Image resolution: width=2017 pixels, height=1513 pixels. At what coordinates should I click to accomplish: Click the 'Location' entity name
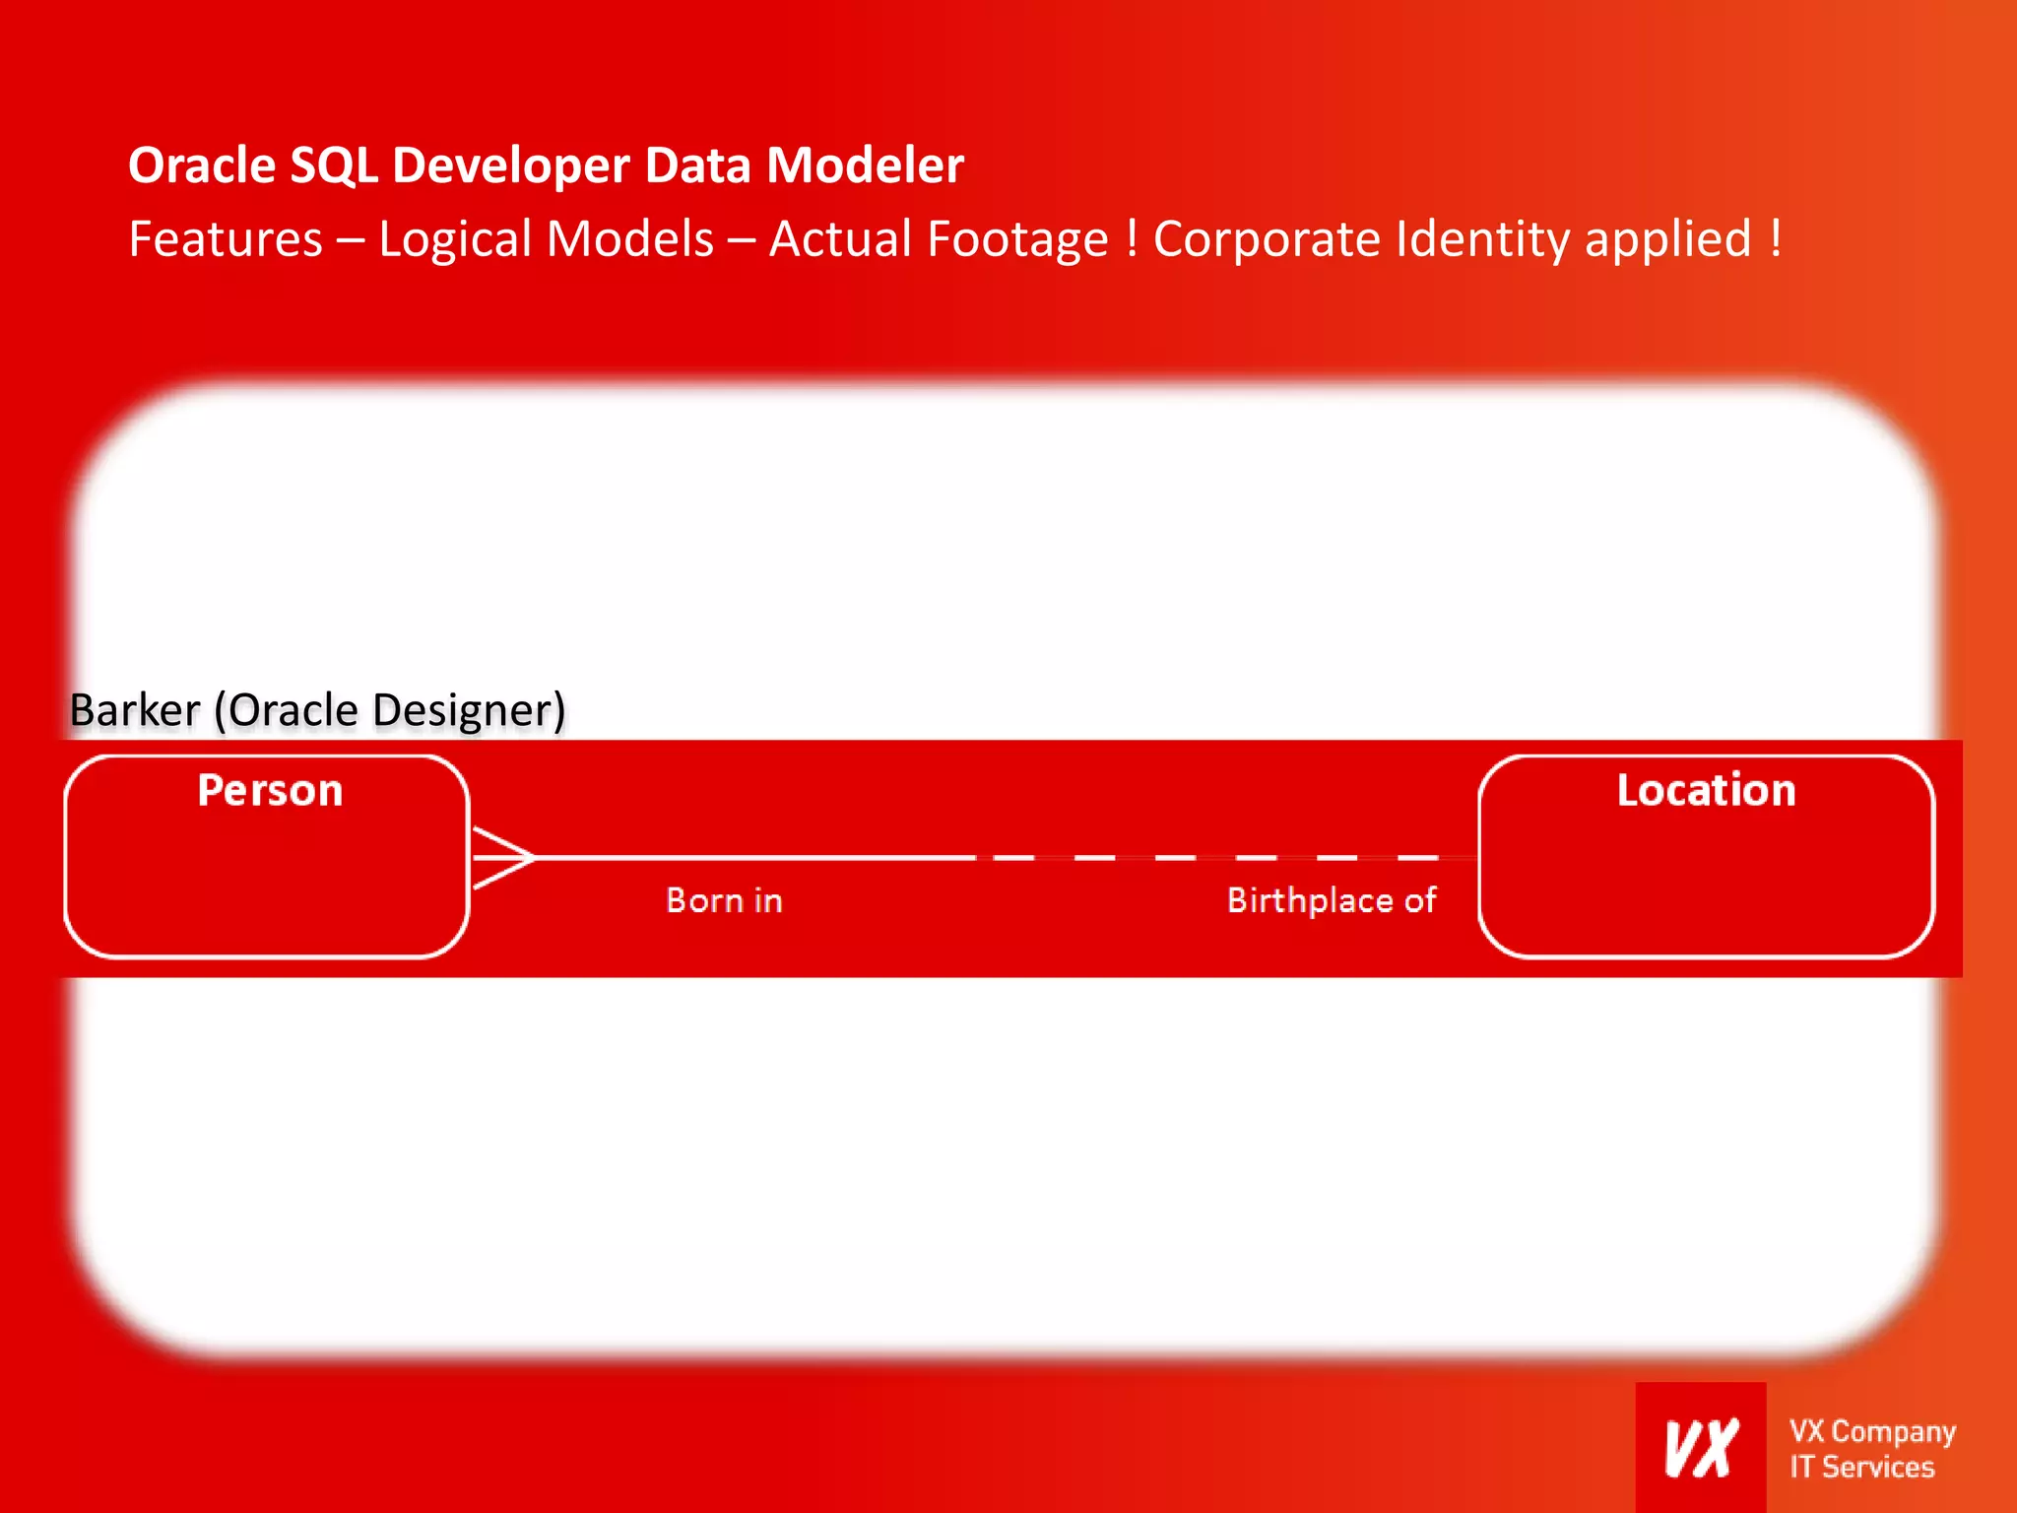tap(1706, 790)
